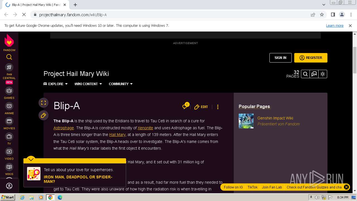The image size is (357, 201).
Task: Stop loading the page in Chrome
Action: [24, 15]
